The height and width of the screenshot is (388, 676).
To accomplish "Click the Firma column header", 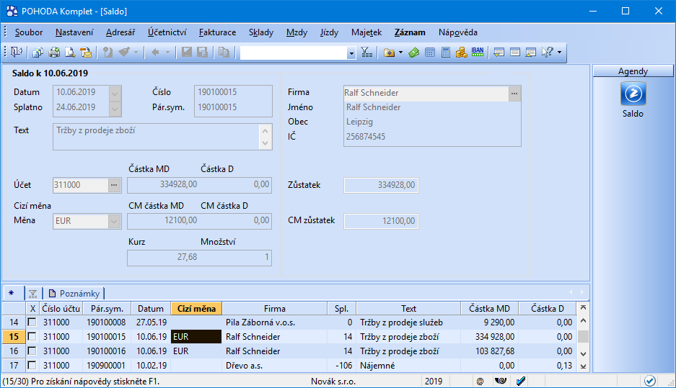I will coord(275,308).
